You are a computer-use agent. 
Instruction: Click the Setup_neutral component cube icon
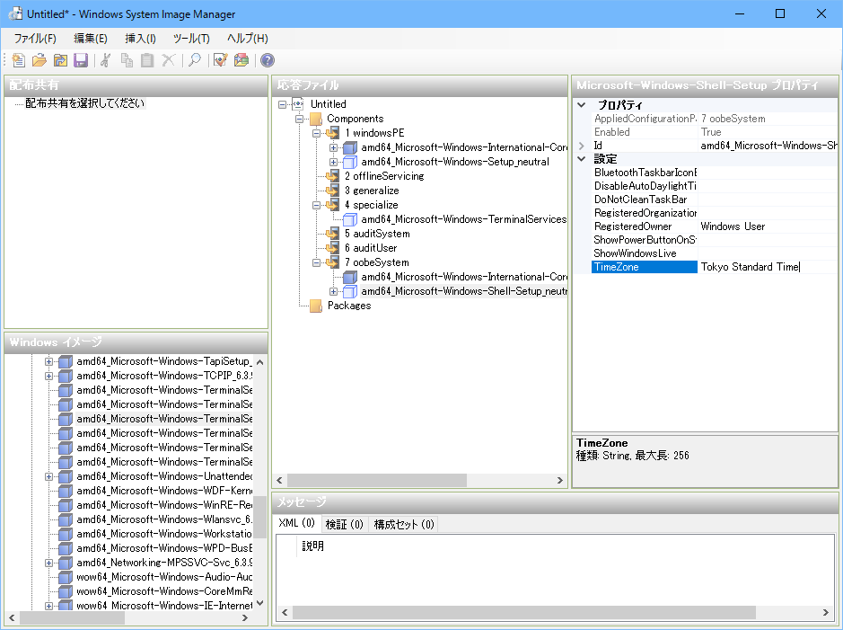coord(350,162)
